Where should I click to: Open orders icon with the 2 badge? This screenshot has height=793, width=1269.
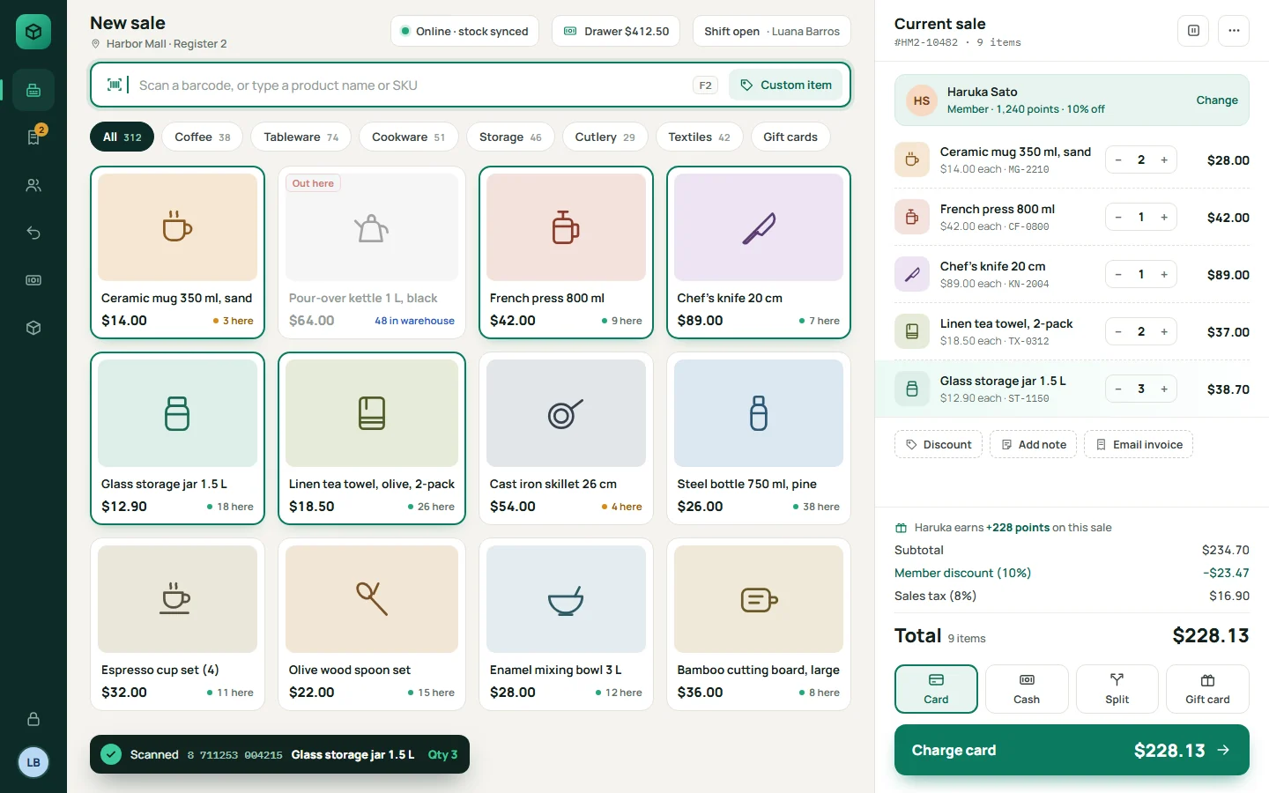click(33, 137)
